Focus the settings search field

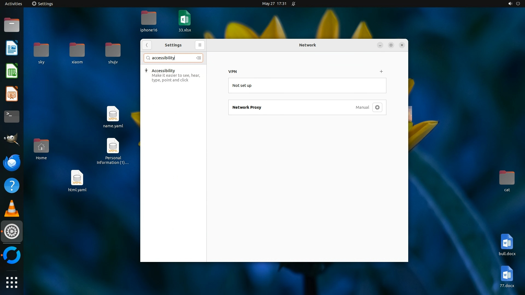tap(172, 58)
